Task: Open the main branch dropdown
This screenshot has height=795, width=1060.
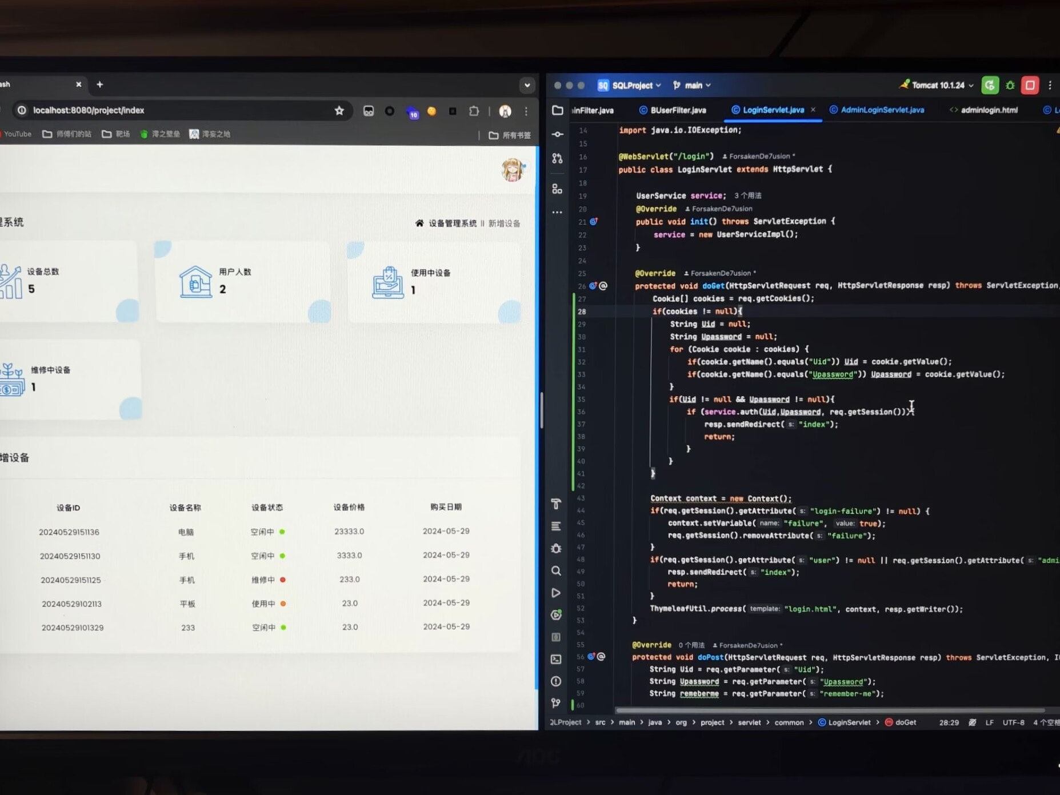Action: (693, 85)
